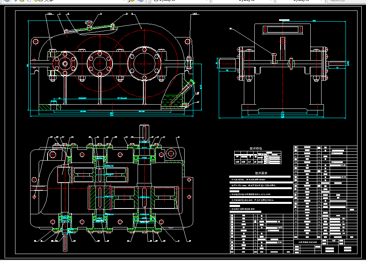Select the large bearing end cap in front view

144,63
